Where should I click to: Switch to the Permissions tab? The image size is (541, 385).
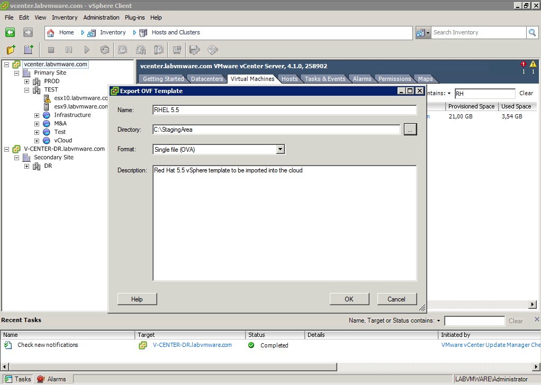pyautogui.click(x=395, y=79)
